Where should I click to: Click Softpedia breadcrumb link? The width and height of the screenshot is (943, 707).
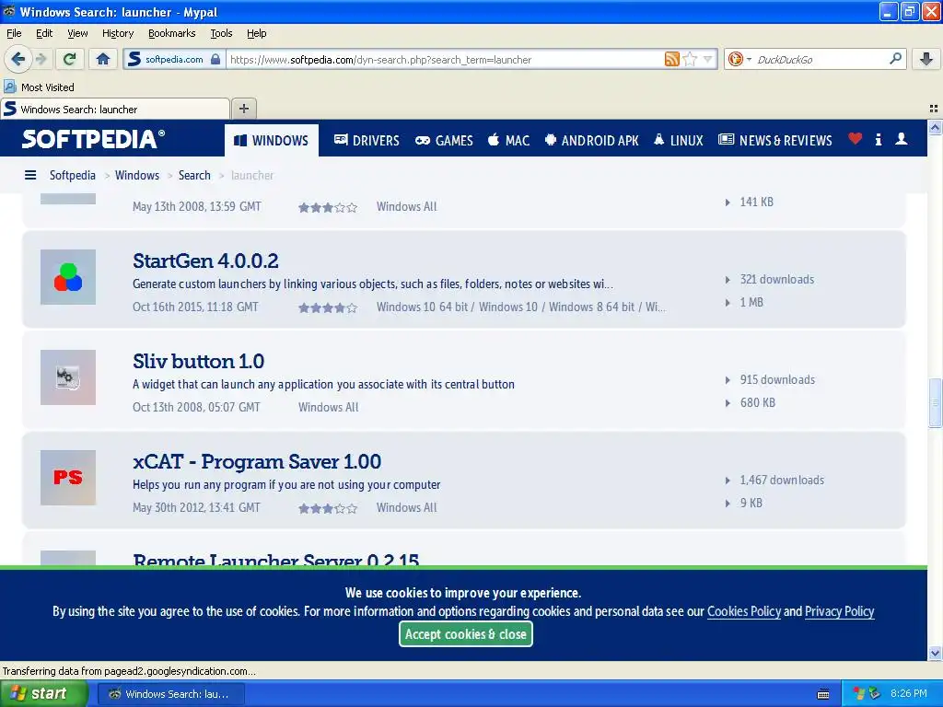72,175
